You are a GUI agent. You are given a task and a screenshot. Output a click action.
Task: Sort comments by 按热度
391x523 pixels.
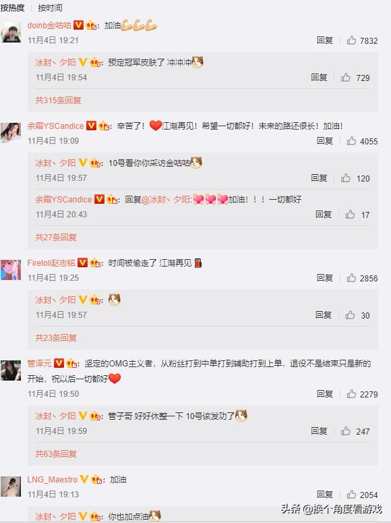(12, 7)
